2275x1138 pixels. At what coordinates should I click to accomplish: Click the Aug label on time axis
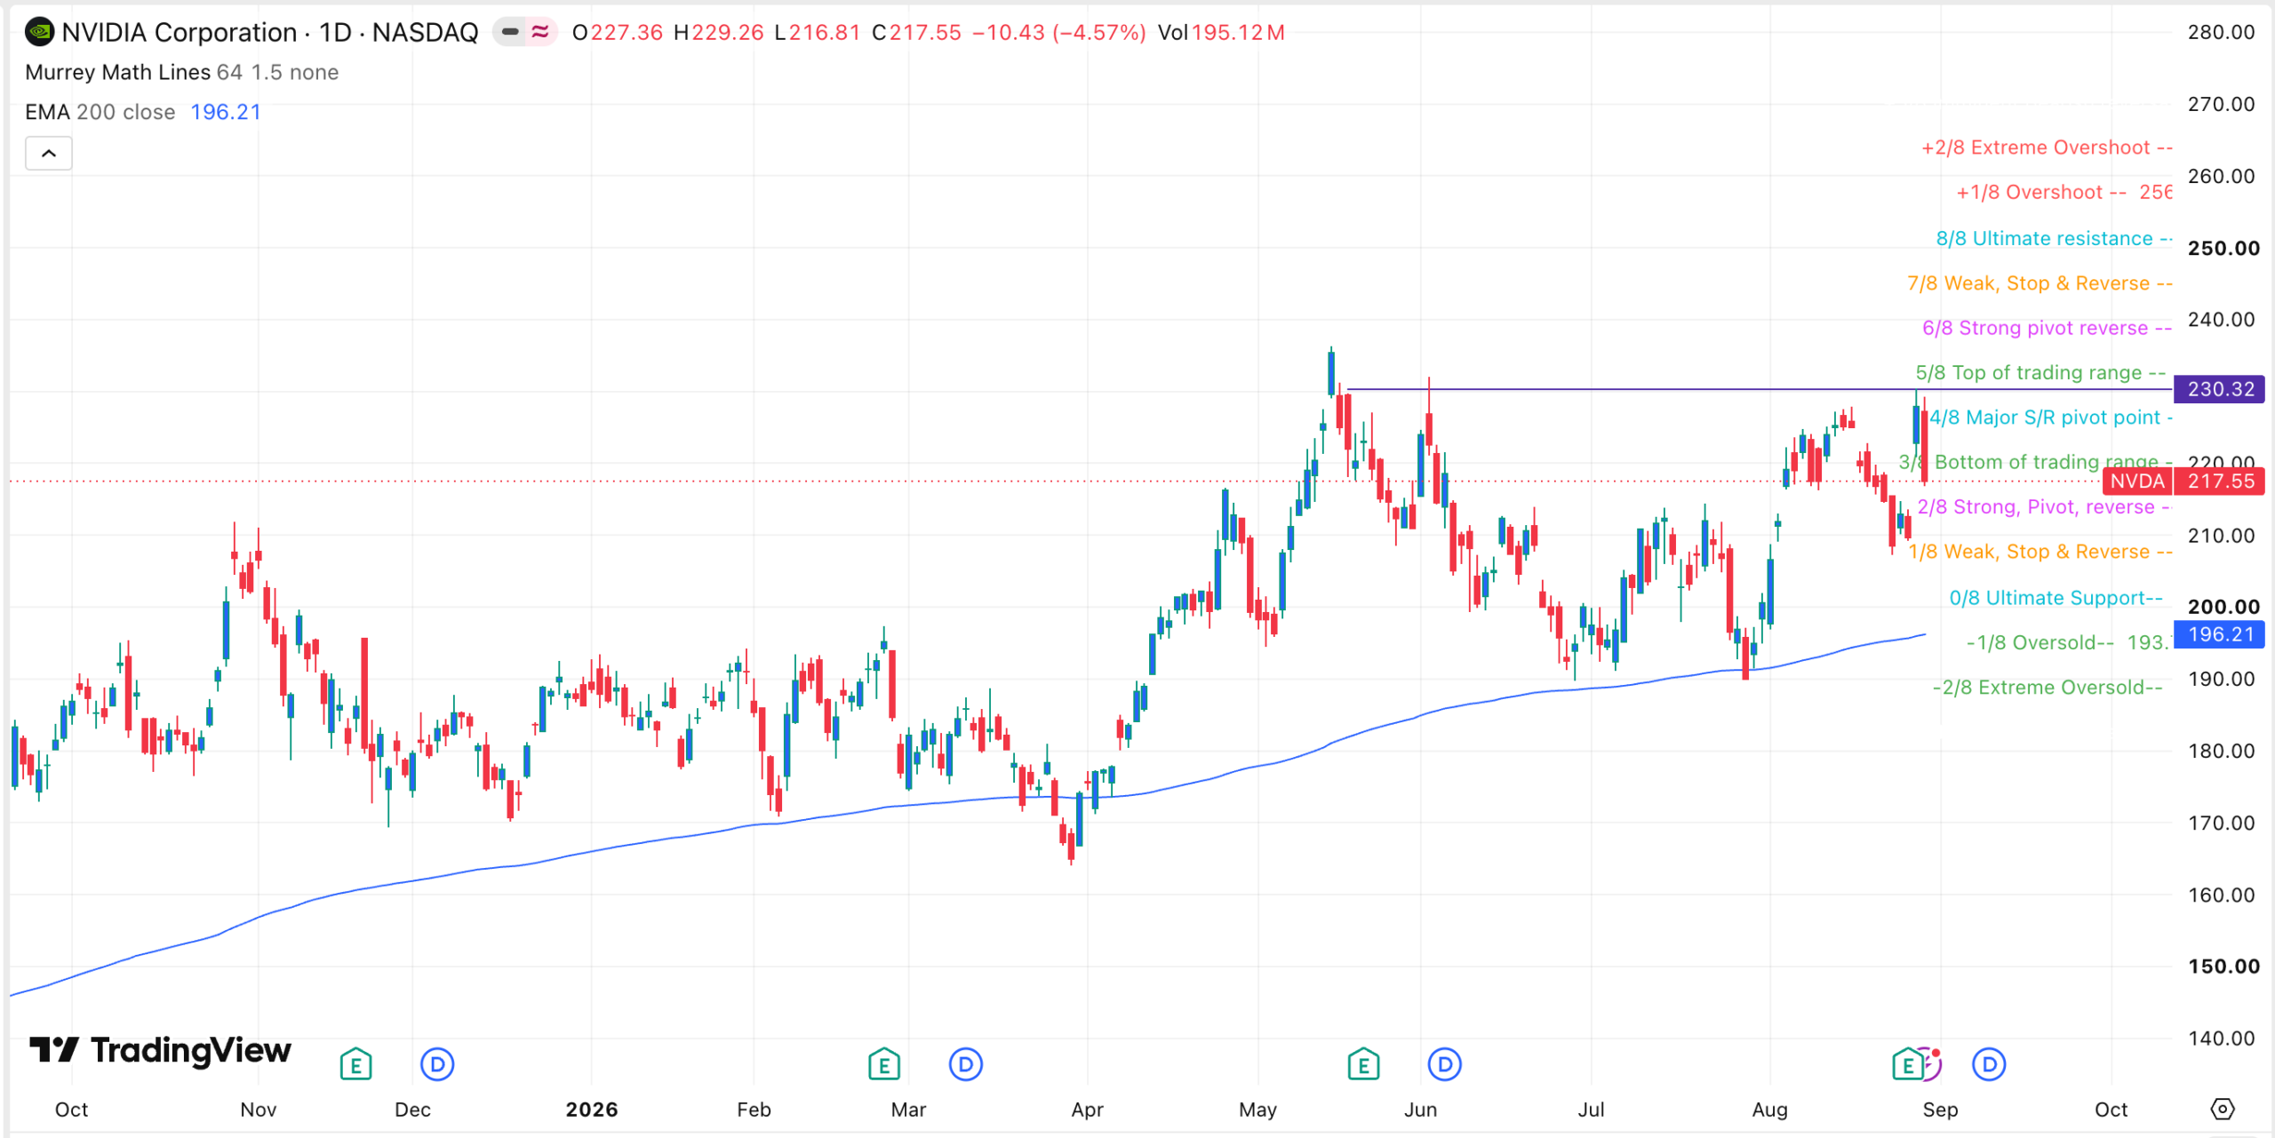pos(1769,1110)
